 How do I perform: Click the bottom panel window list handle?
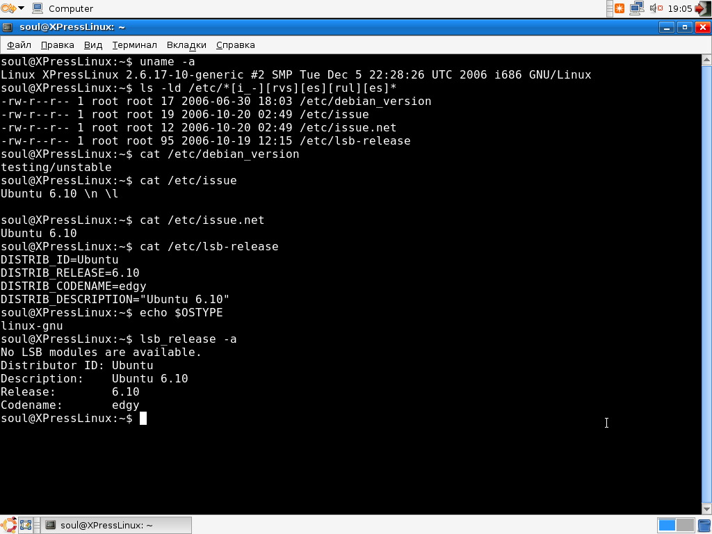coord(38,526)
